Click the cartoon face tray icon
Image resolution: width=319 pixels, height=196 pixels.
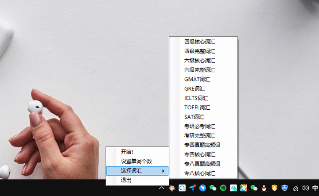point(172,188)
